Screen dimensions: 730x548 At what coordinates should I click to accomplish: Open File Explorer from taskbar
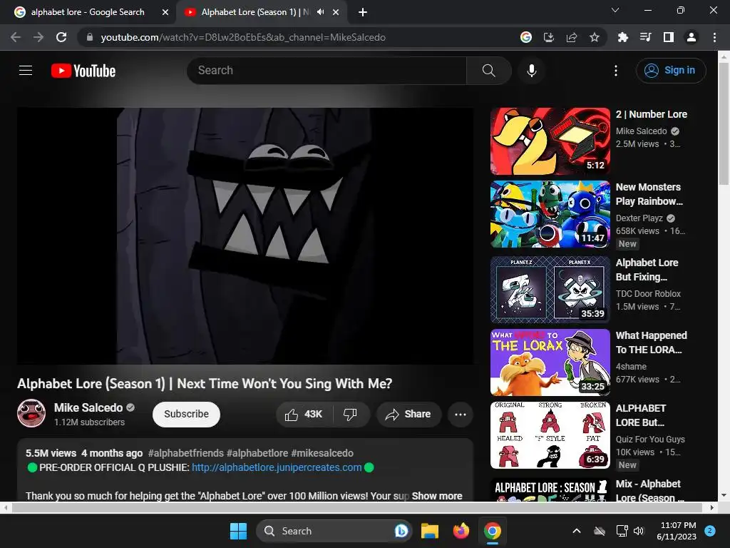(x=430, y=531)
